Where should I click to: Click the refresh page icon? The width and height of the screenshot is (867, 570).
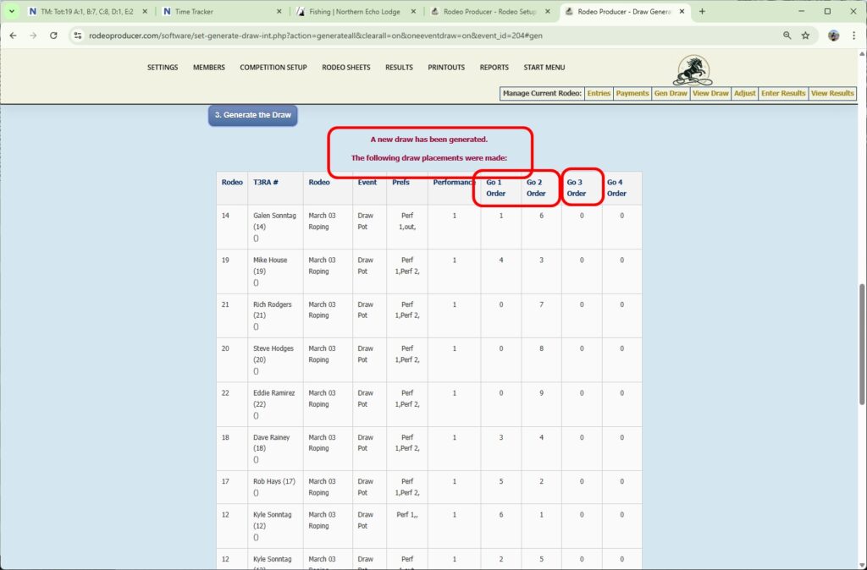pos(53,36)
